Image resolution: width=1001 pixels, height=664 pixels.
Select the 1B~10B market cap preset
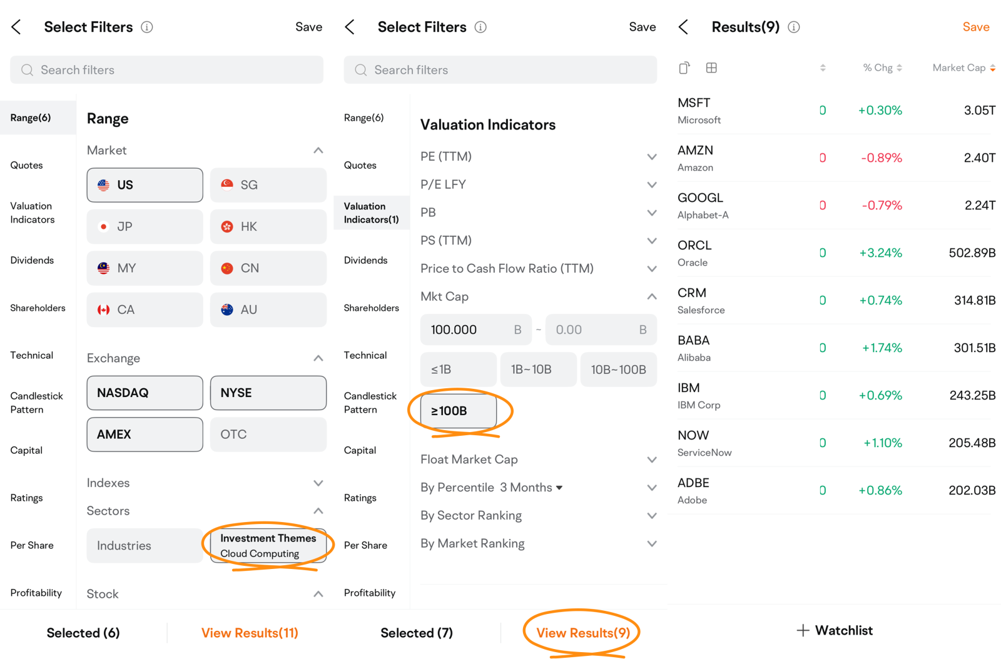coord(539,370)
